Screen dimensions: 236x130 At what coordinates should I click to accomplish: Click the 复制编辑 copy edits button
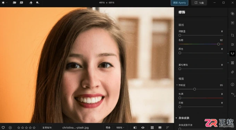47,128
